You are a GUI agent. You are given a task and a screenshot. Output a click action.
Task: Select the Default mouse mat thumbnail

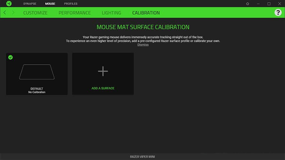click(x=37, y=72)
